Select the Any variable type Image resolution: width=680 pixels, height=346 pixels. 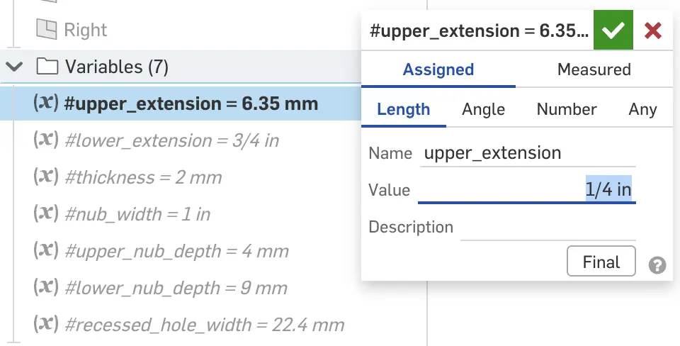(642, 109)
